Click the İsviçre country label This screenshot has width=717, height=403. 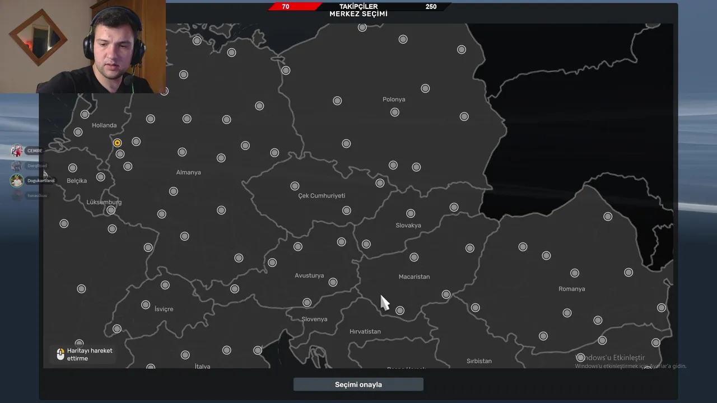[164, 309]
